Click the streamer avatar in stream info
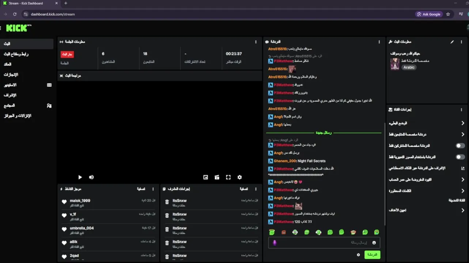 click(395, 64)
